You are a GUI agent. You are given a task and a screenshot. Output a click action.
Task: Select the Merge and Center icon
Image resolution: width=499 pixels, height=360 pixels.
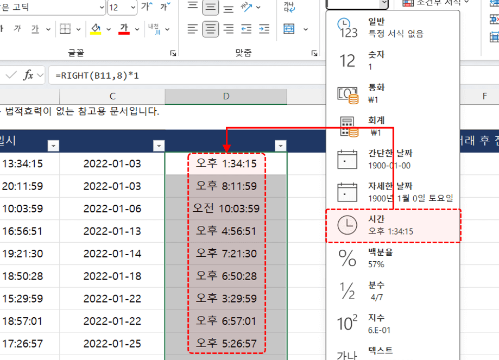pyautogui.click(x=289, y=29)
